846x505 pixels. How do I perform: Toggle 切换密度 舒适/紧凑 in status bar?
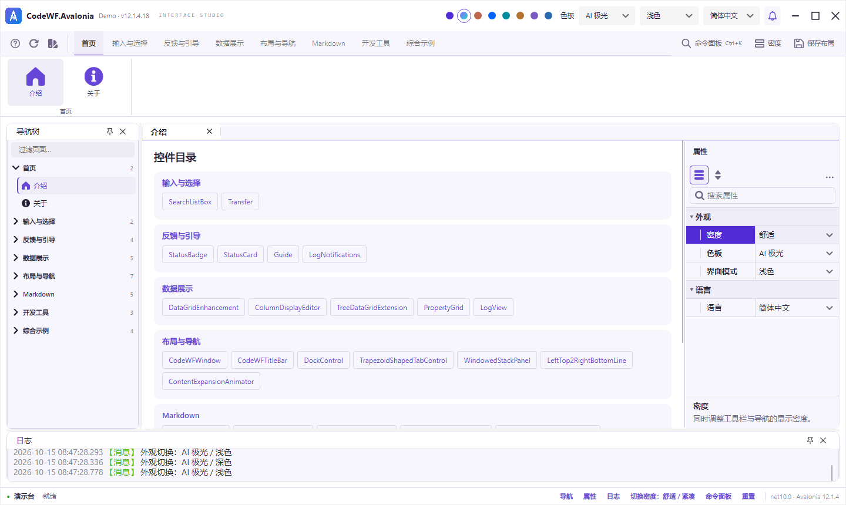(663, 496)
